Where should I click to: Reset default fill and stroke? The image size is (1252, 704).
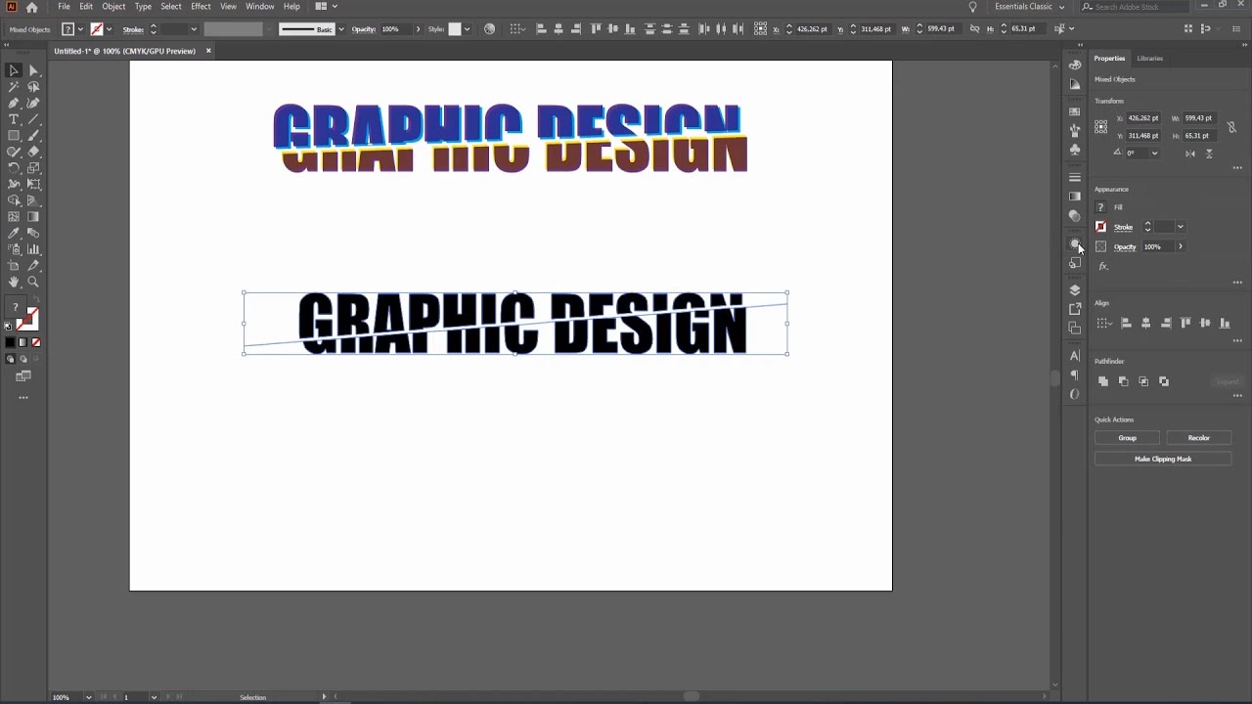click(x=9, y=327)
